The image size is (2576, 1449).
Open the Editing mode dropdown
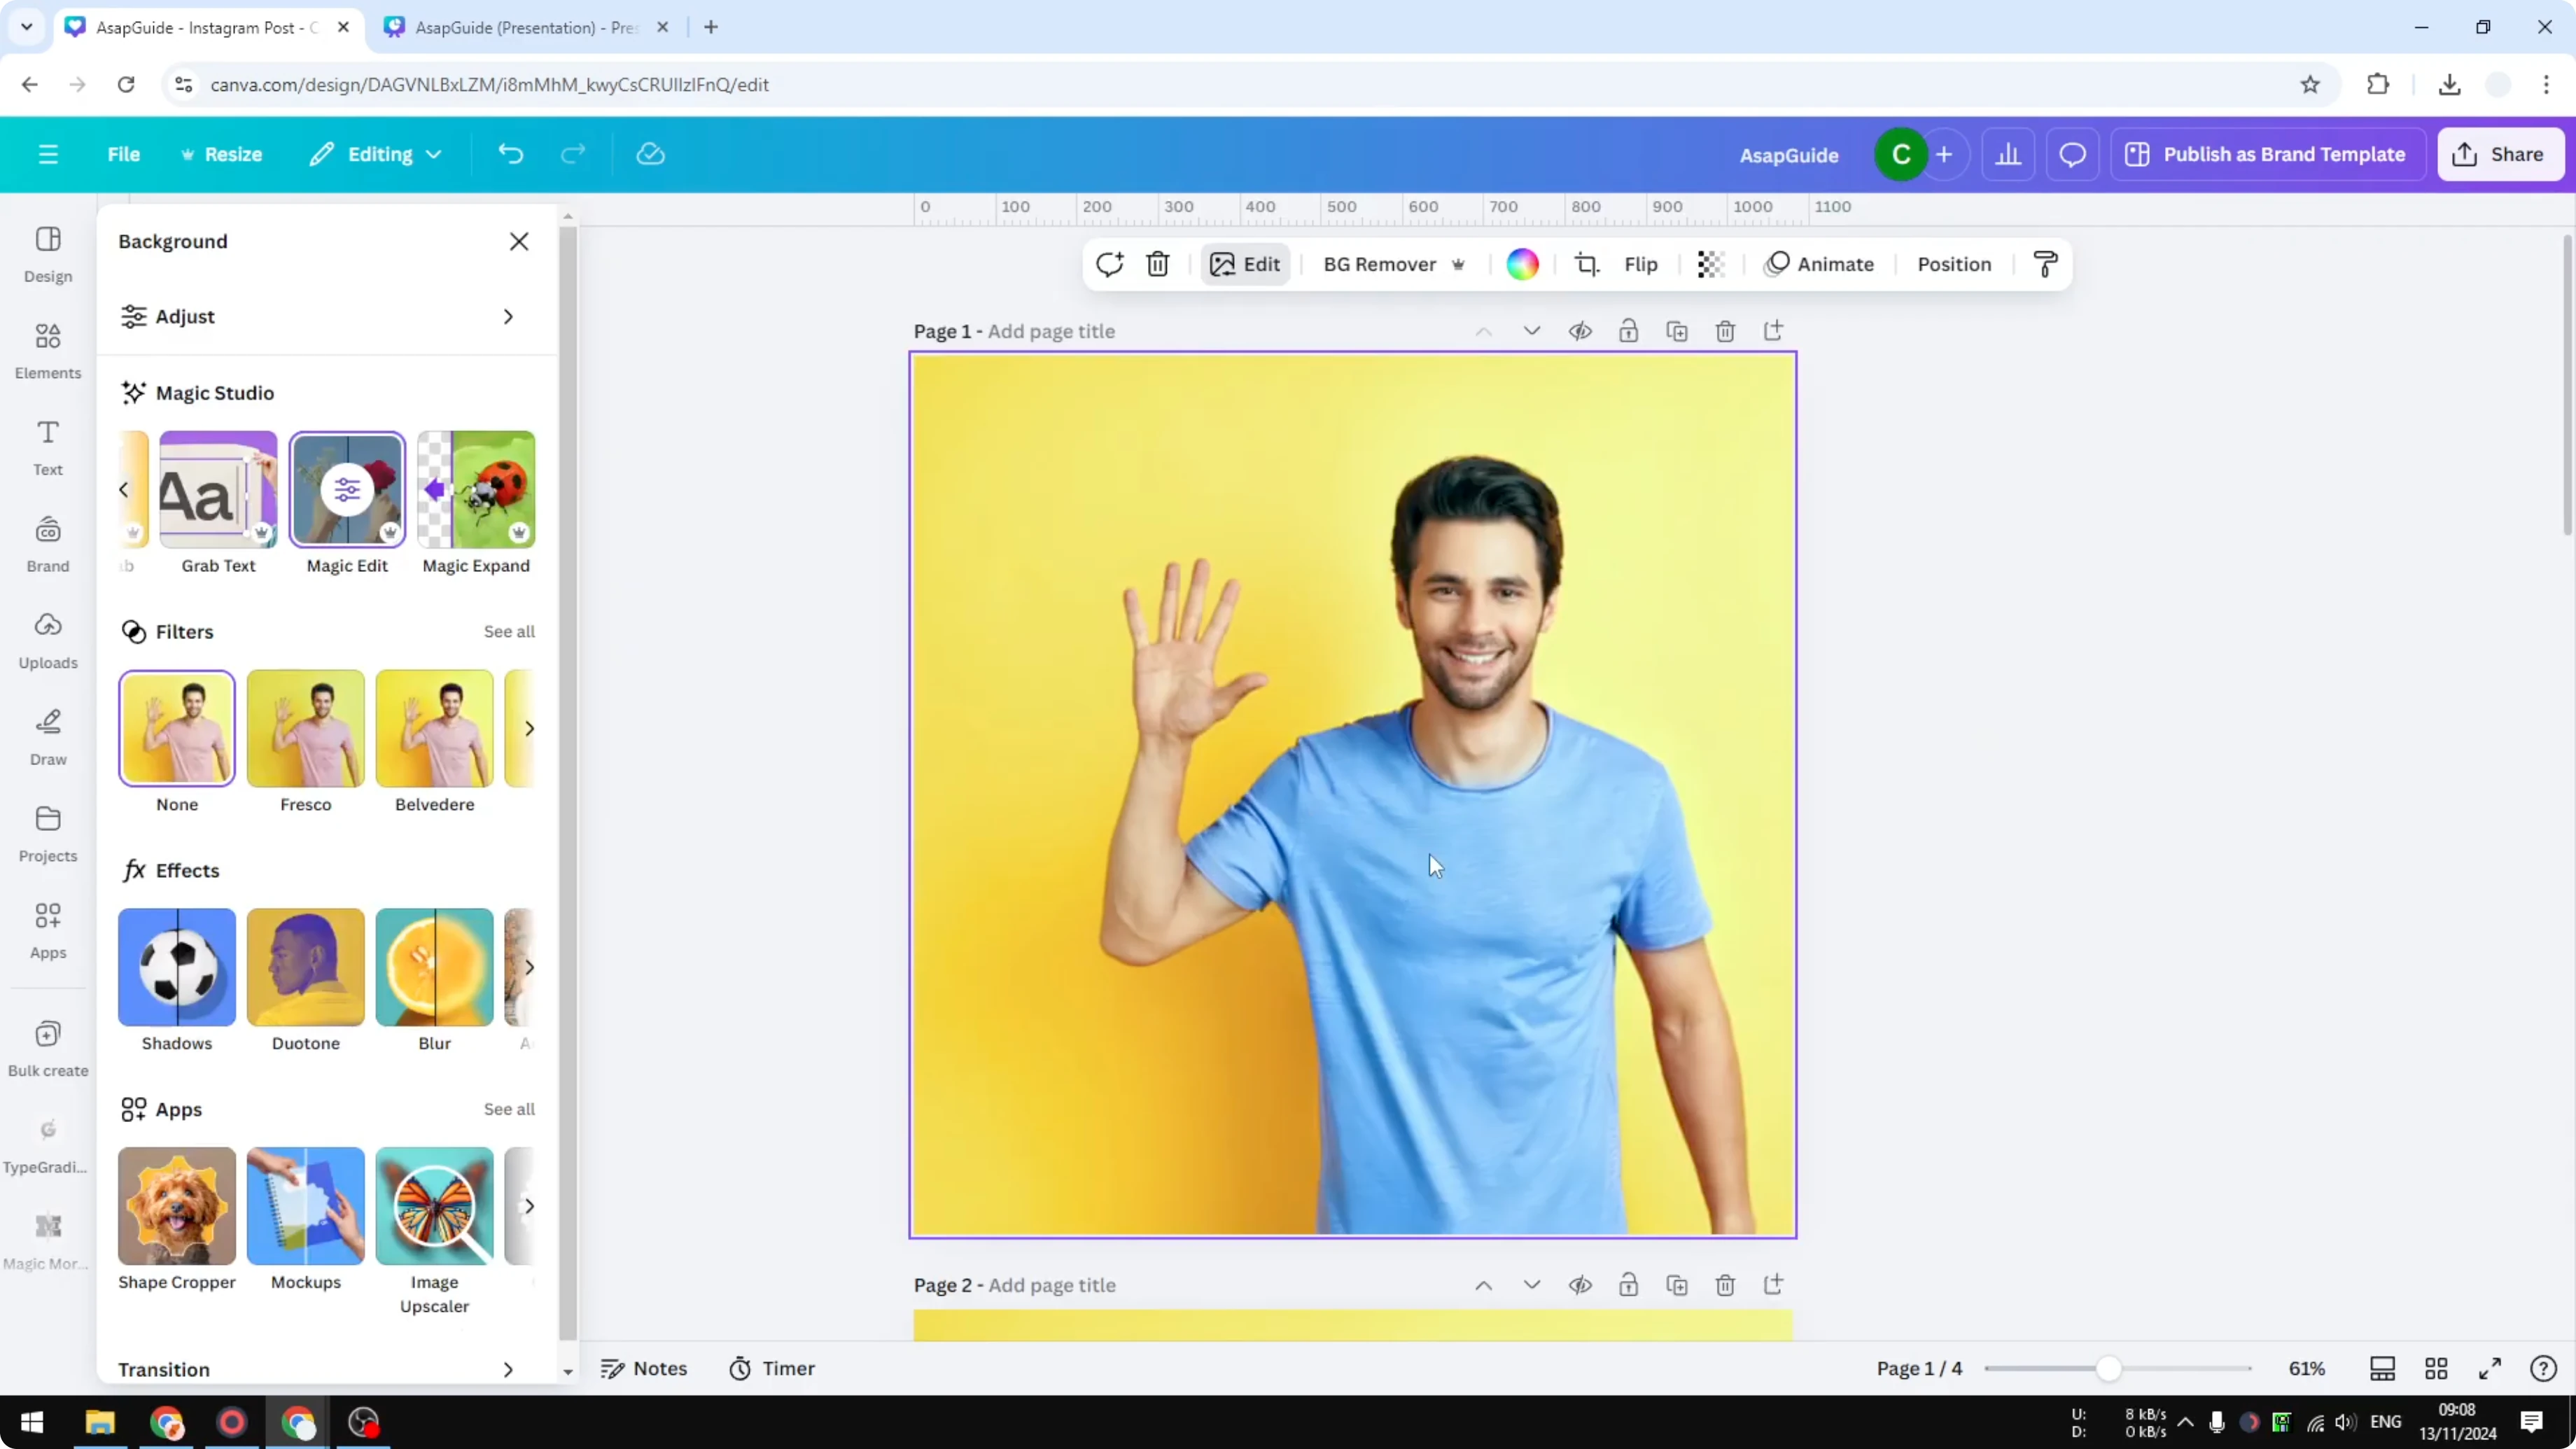(376, 154)
